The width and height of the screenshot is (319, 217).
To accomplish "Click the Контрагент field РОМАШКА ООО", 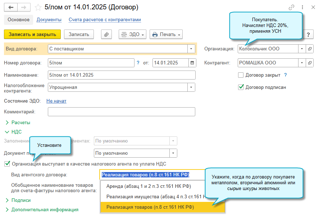I will point(268,63).
